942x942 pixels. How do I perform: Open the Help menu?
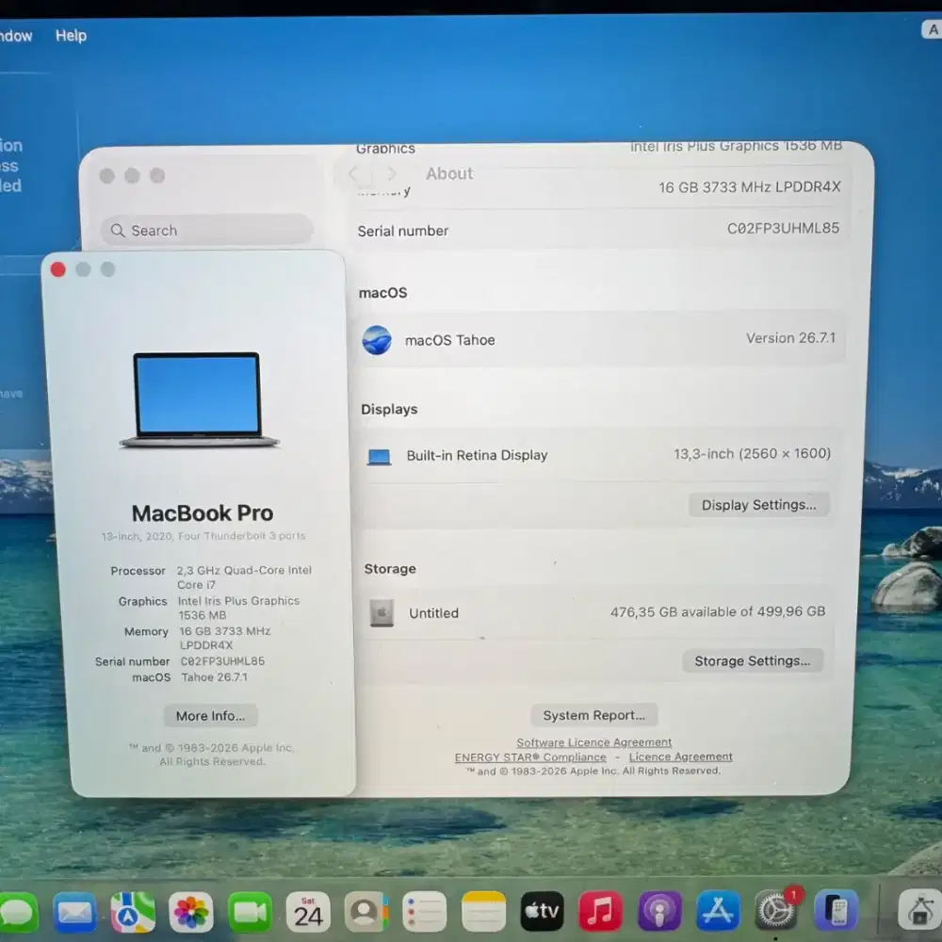point(71,36)
